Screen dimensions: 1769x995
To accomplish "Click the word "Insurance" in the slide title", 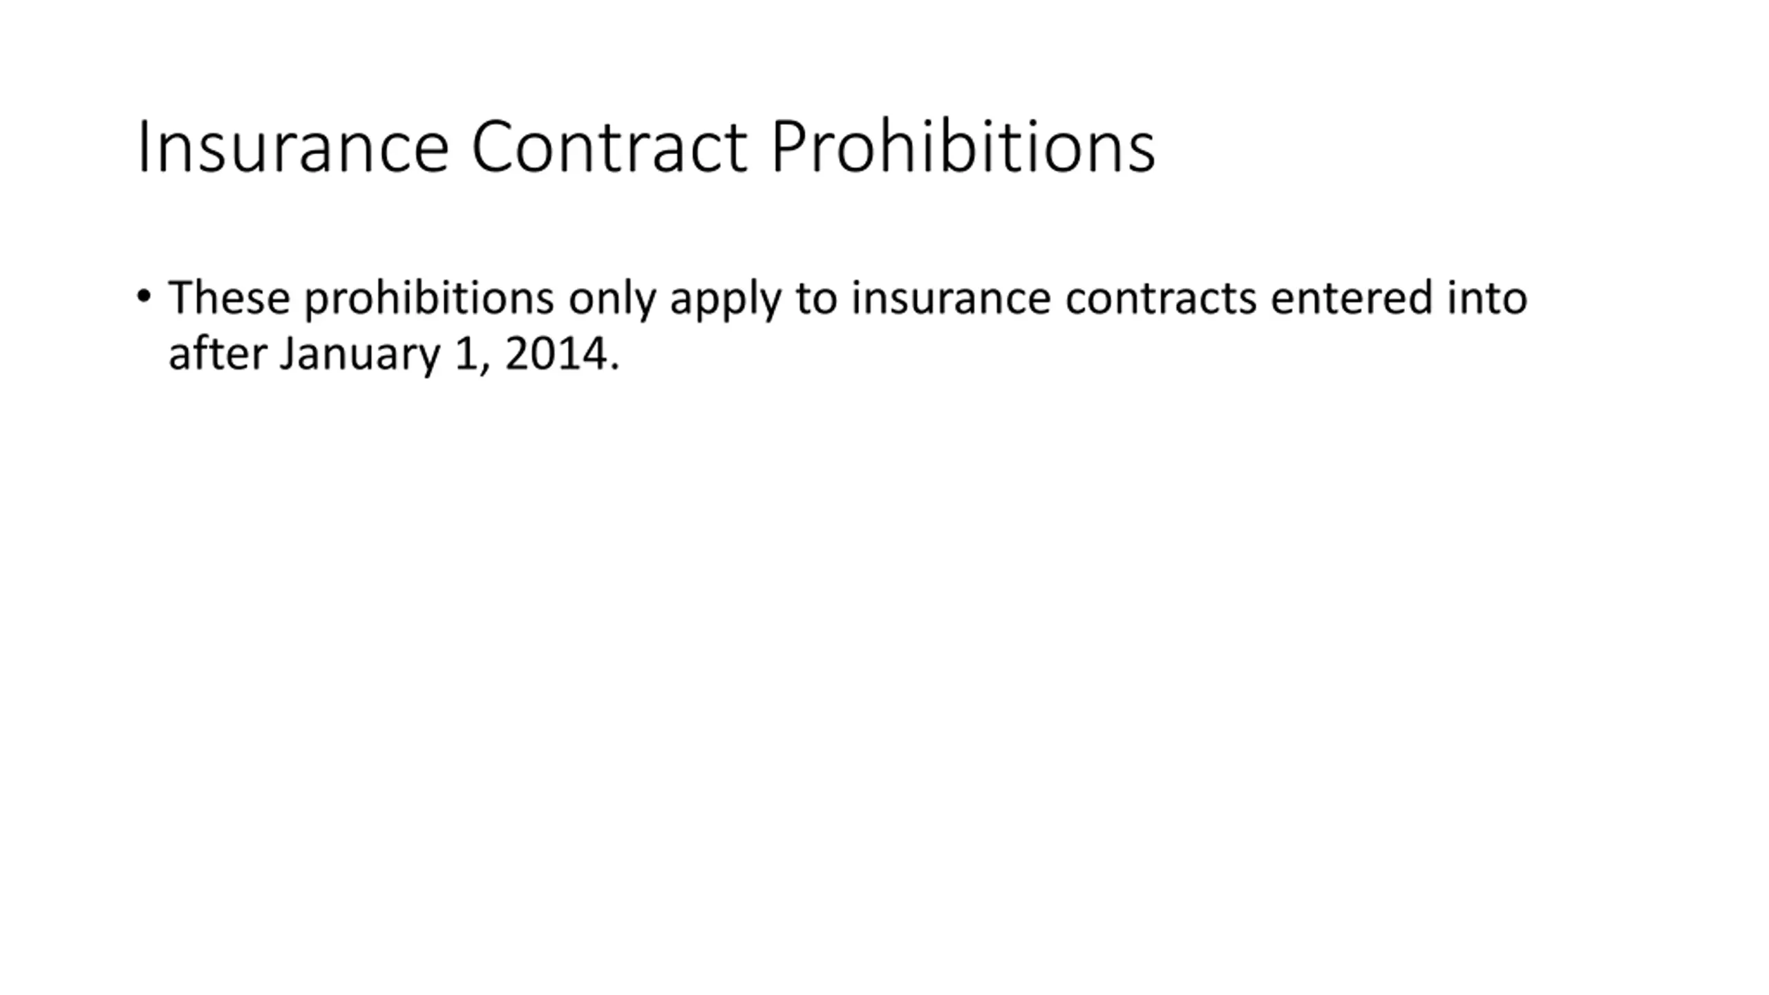I will 293,147.
